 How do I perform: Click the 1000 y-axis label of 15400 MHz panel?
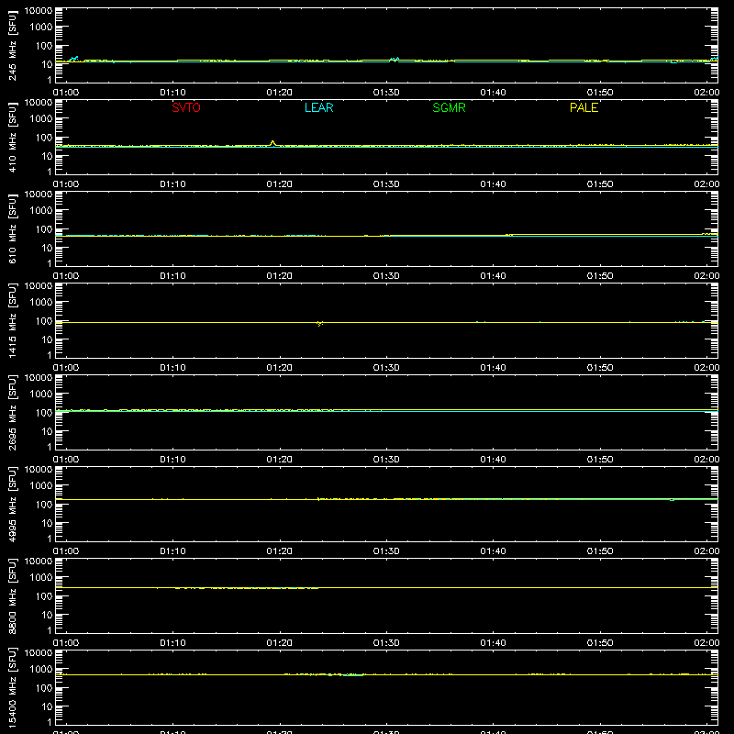[x=41, y=670]
